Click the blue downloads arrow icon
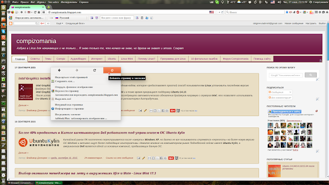 (x=287, y=12)
